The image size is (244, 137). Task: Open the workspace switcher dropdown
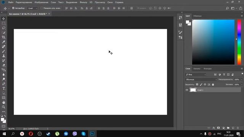click(234, 8)
